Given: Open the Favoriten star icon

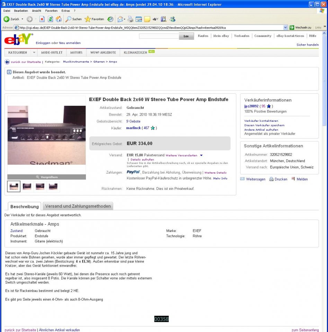Looking at the screenshot, I should pyautogui.click(x=87, y=19).
